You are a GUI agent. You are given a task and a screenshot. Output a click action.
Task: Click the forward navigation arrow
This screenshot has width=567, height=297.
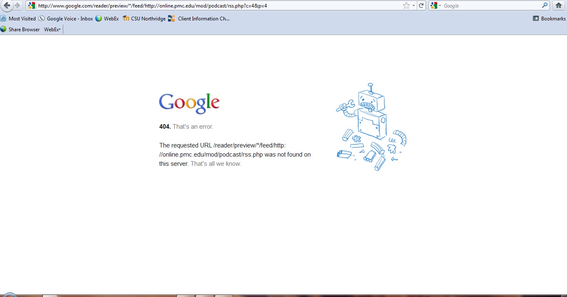17,5
